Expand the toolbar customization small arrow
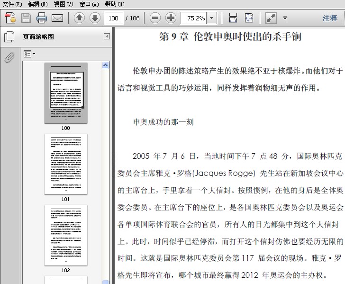Viewport: 345px width, 284px height. tap(285, 18)
